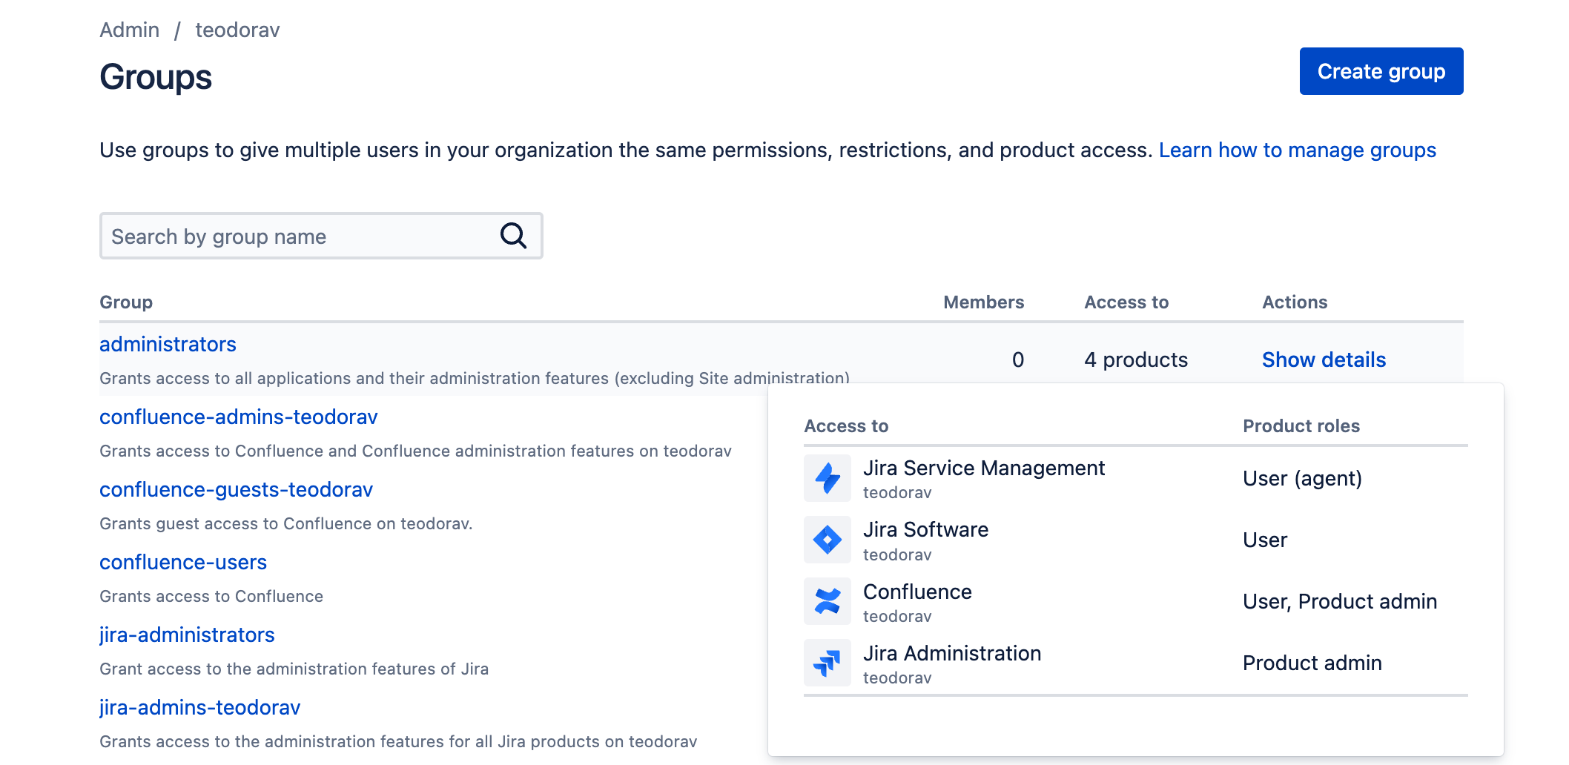Open the confluence-guests-teodorav group
The width and height of the screenshot is (1569, 765).
point(236,489)
